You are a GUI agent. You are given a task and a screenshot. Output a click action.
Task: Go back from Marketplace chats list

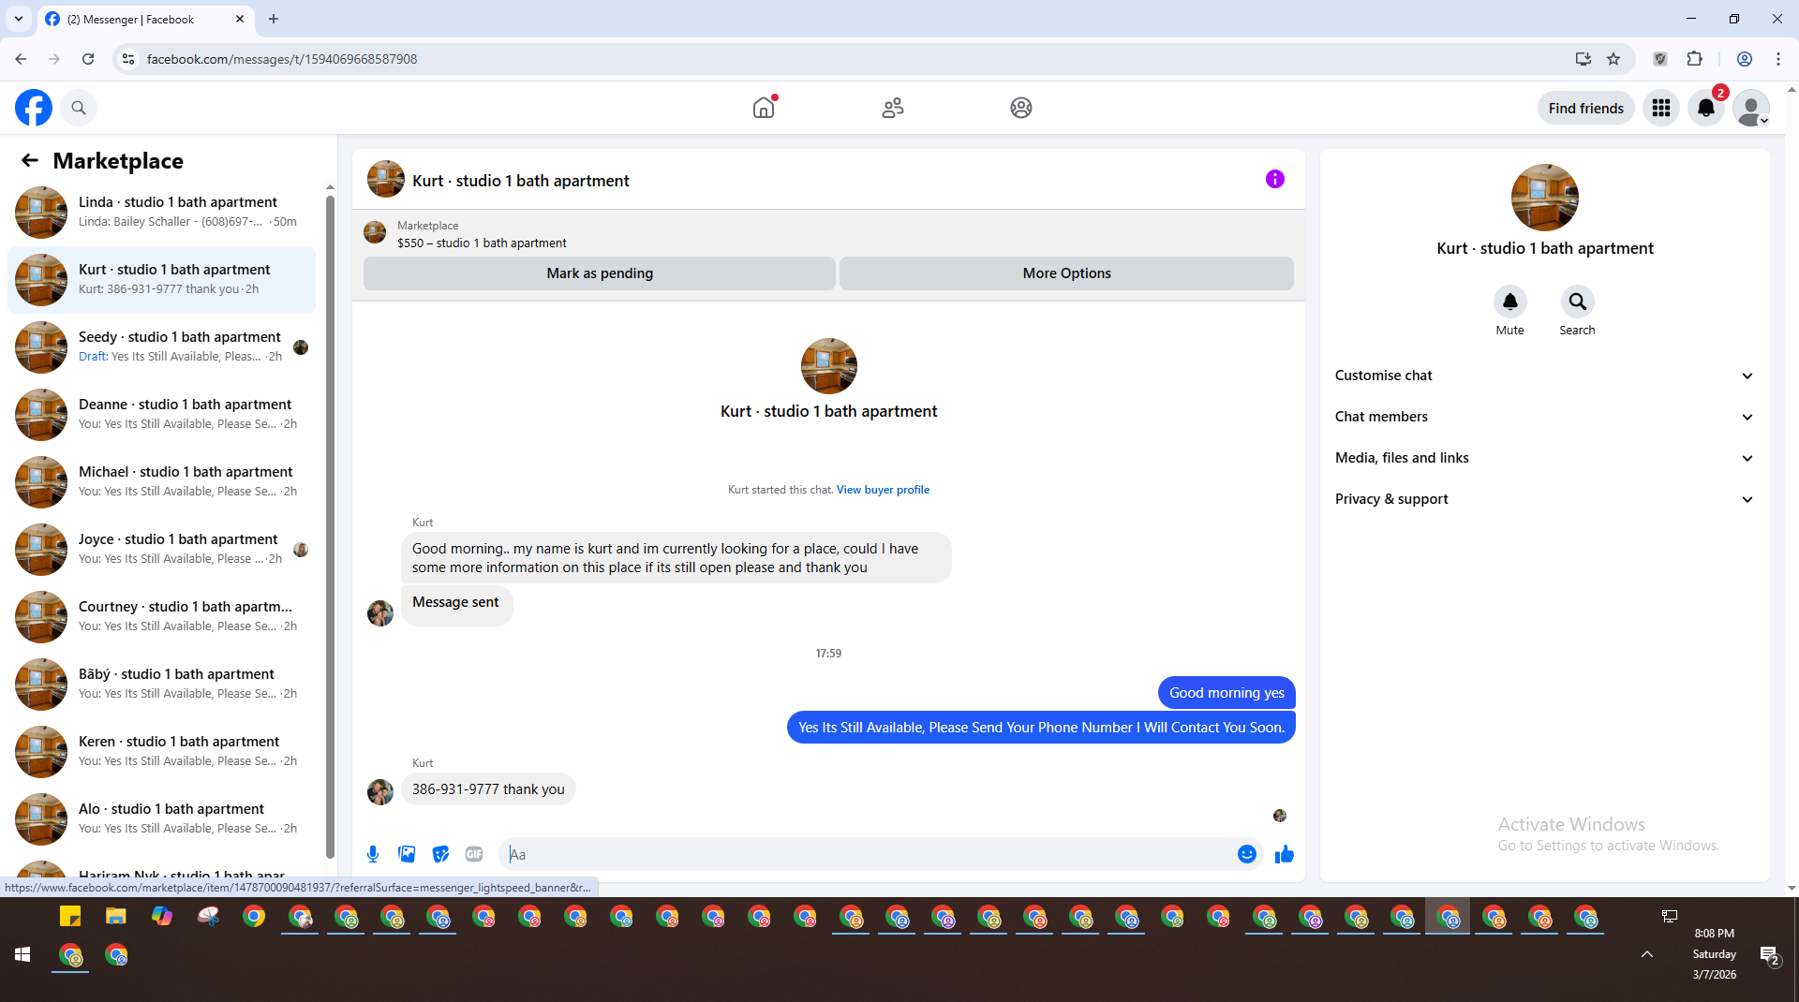[x=30, y=160]
